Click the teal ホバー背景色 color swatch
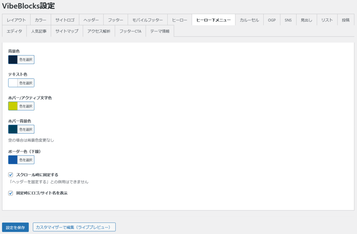Screen dimensions: 357x234 (13, 129)
